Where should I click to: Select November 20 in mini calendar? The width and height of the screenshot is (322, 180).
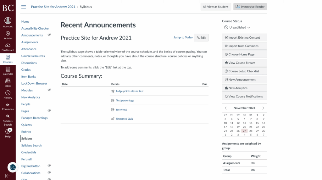244,127
